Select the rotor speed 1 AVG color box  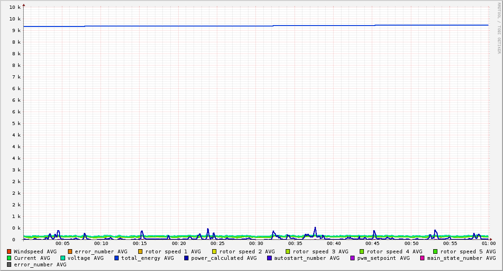(x=141, y=251)
